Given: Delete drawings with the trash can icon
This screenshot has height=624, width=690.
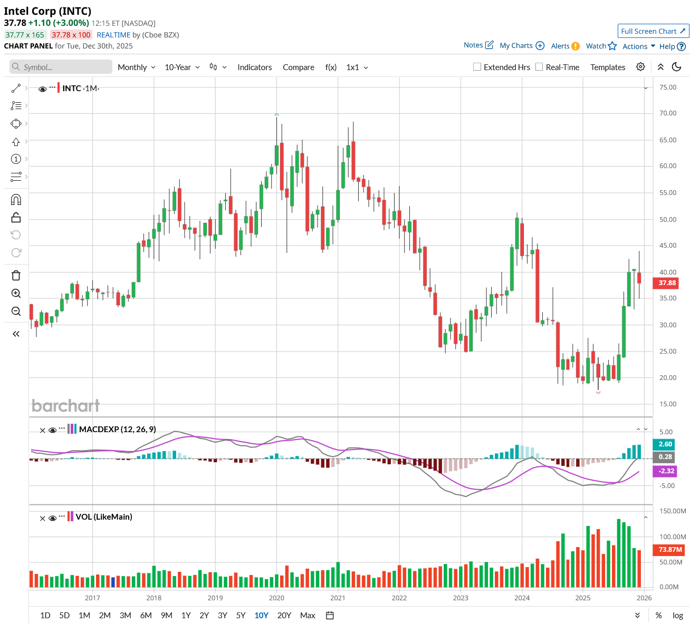Looking at the screenshot, I should click(16, 276).
